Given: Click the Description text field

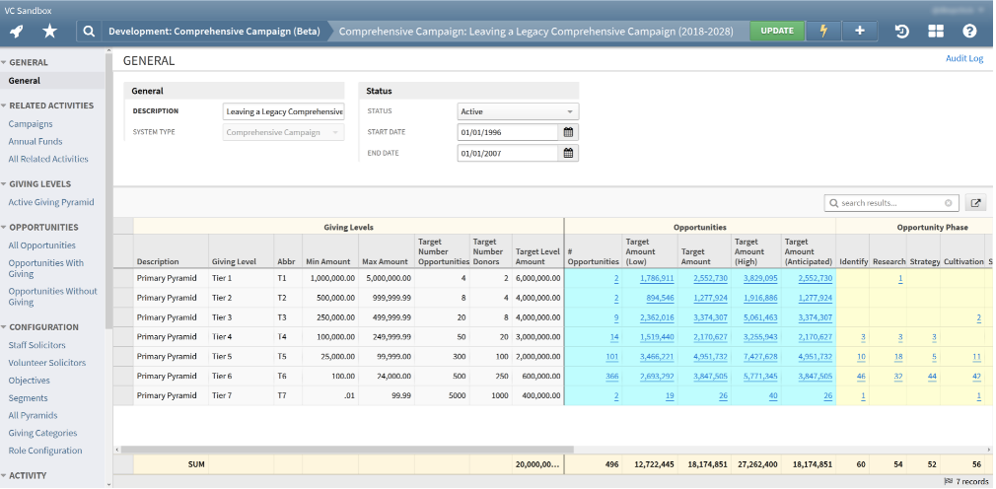Looking at the screenshot, I should (x=283, y=111).
